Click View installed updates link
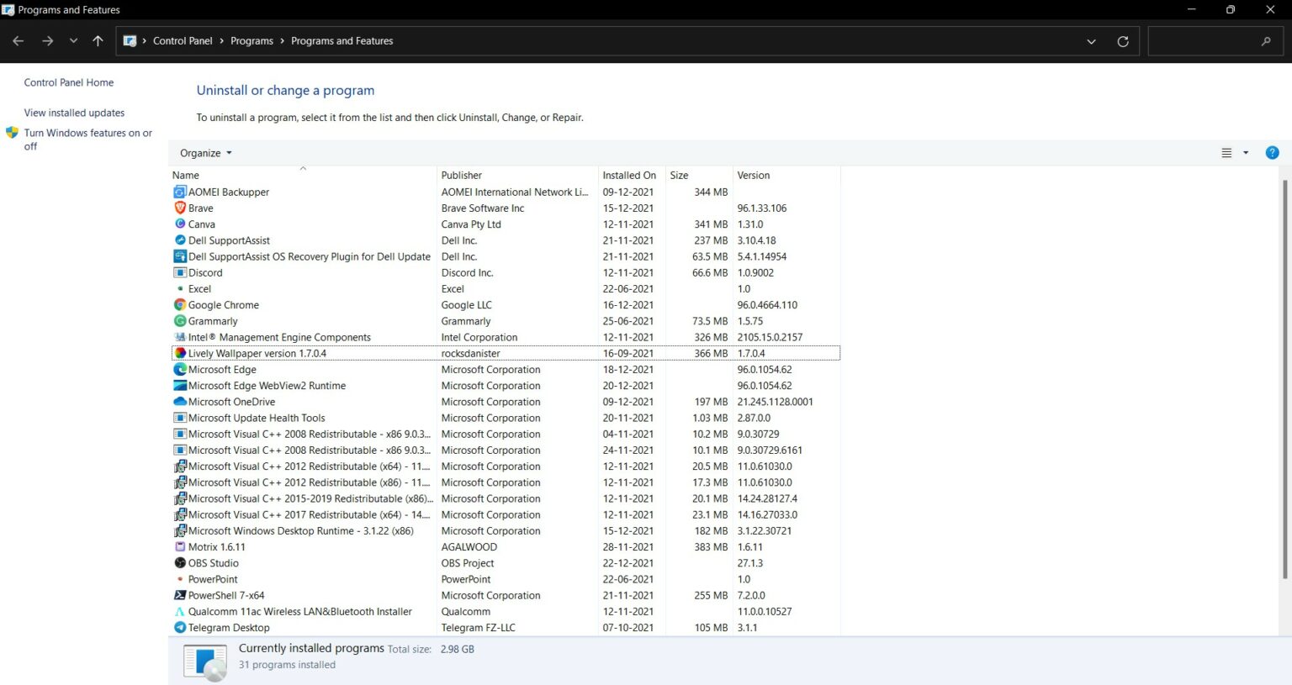The height and width of the screenshot is (685, 1292). pyautogui.click(x=74, y=113)
